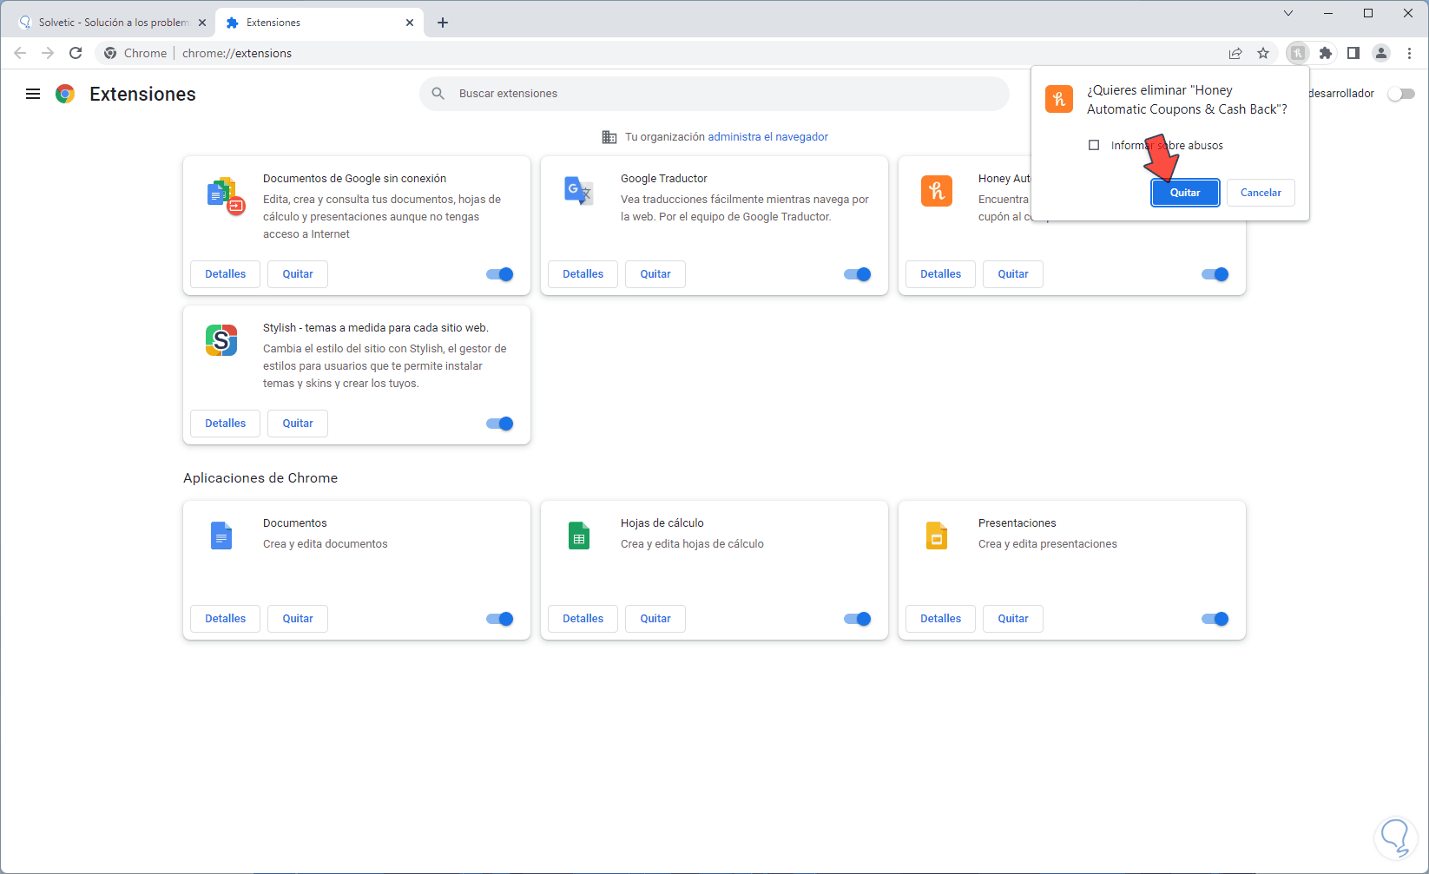Open the tab search dropdown chevron
The height and width of the screenshot is (874, 1429).
click(1288, 13)
